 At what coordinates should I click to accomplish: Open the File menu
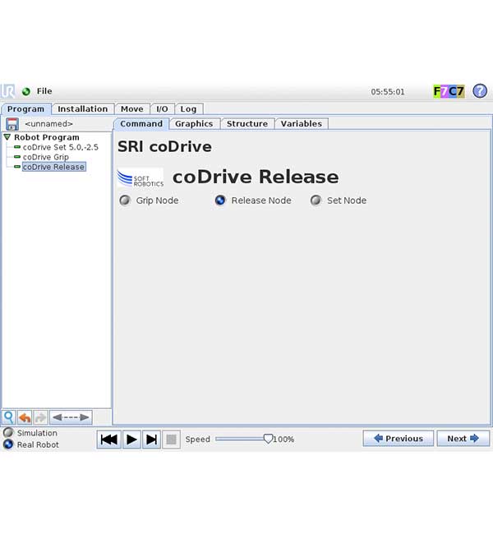pos(44,91)
